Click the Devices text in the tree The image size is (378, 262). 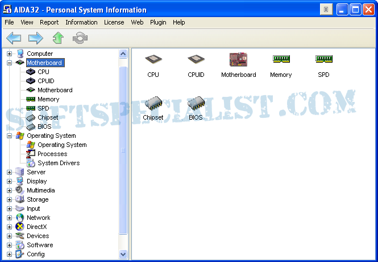click(x=38, y=236)
